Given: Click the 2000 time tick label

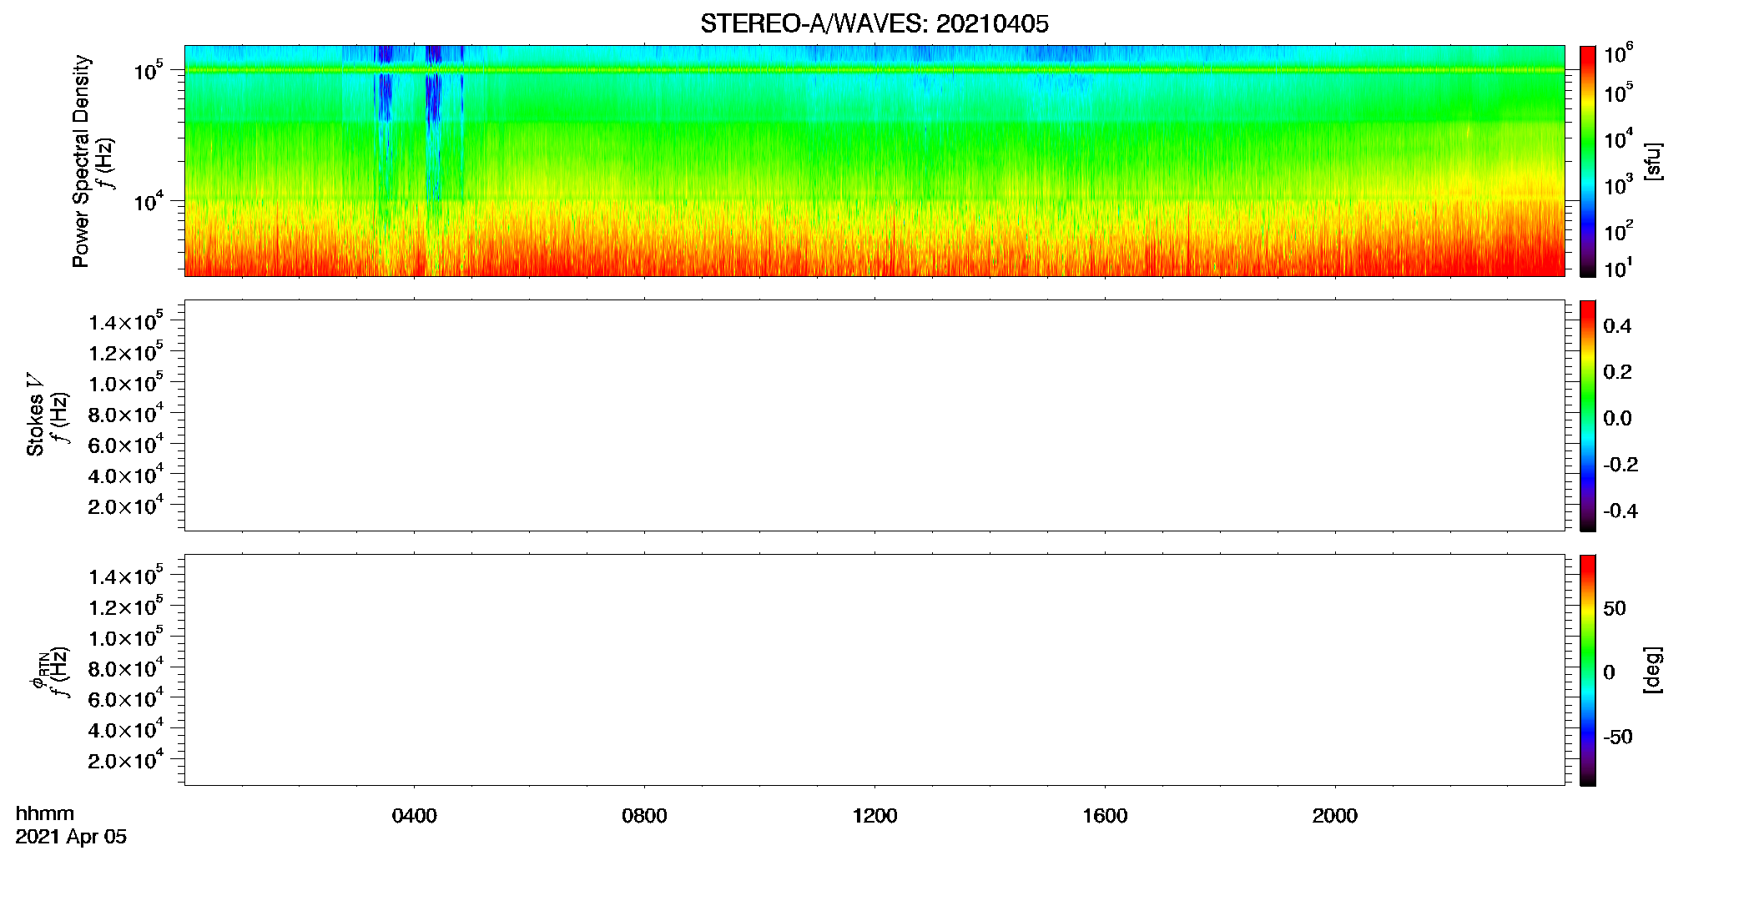Looking at the screenshot, I should point(1334,816).
